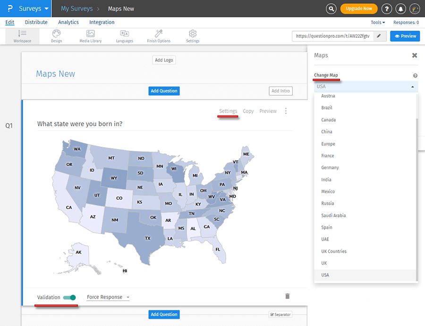
Task: Open Finish Options wand icon
Action: click(x=159, y=34)
